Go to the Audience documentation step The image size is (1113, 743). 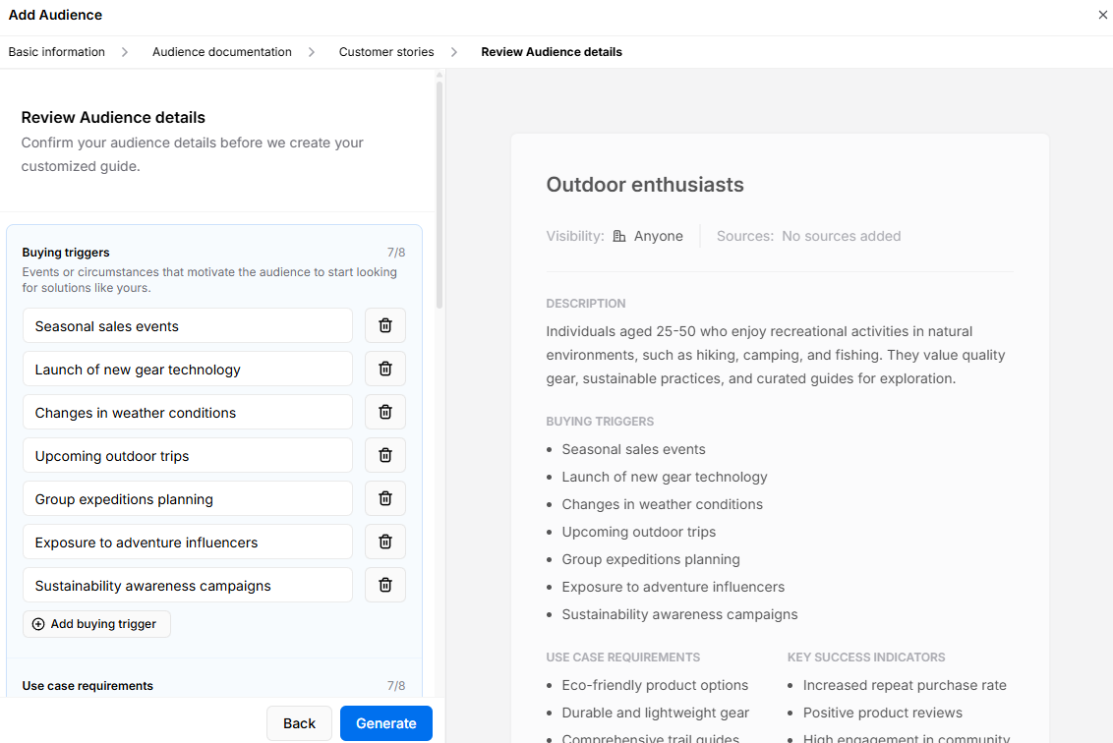(221, 52)
